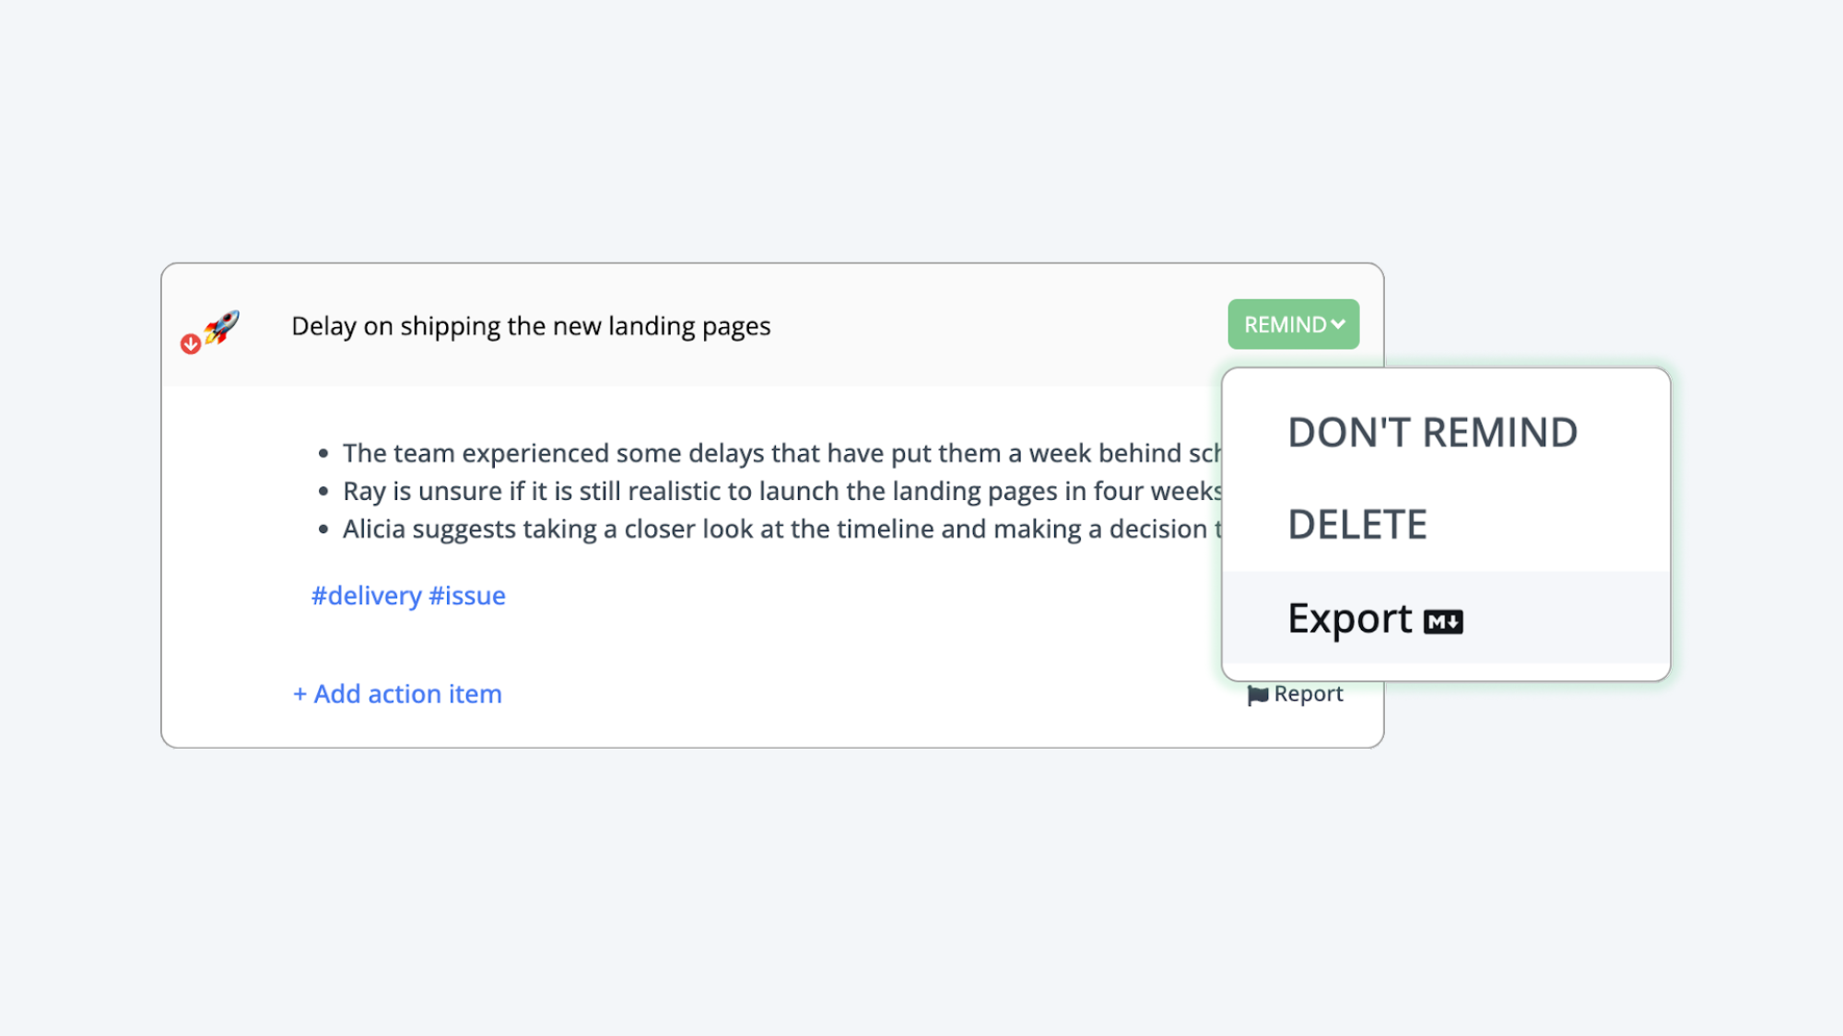Click the red down-arrow priority badge
The height and width of the screenshot is (1036, 1843).
click(x=191, y=343)
